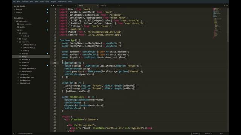Open setupTests.js in the sidebar
Screen dimensions: 241x135
pyautogui.click(x=27, y=72)
